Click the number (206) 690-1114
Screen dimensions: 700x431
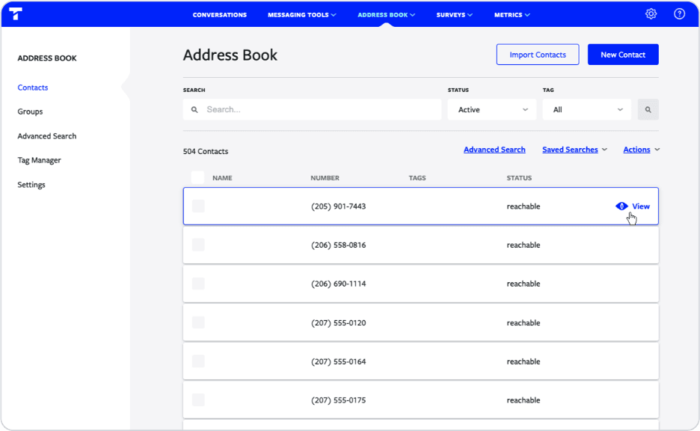coord(338,284)
